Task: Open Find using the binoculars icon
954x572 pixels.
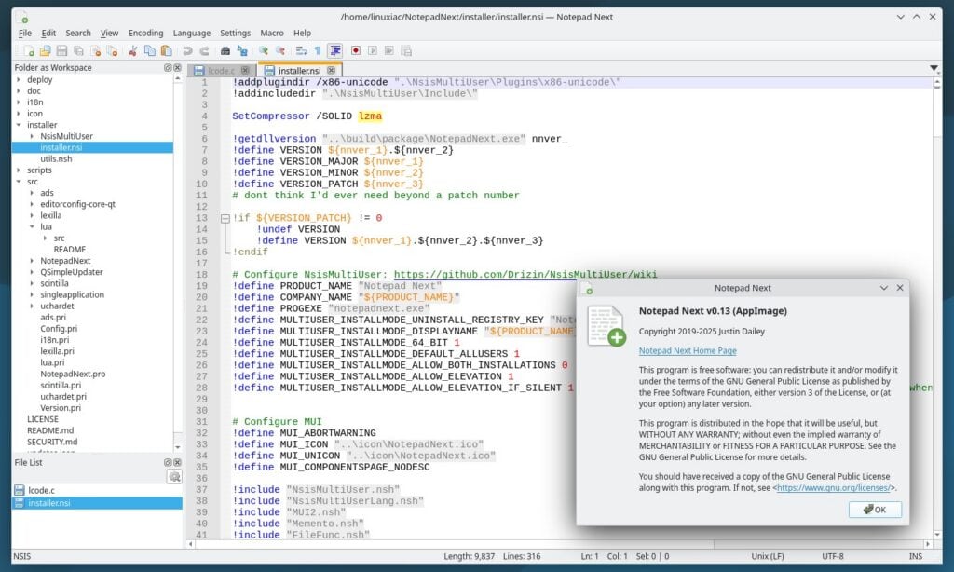Action: coord(225,49)
